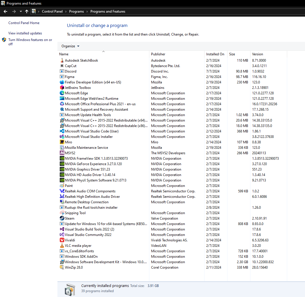
Task: Click the Miro application icon
Action: [62, 142]
